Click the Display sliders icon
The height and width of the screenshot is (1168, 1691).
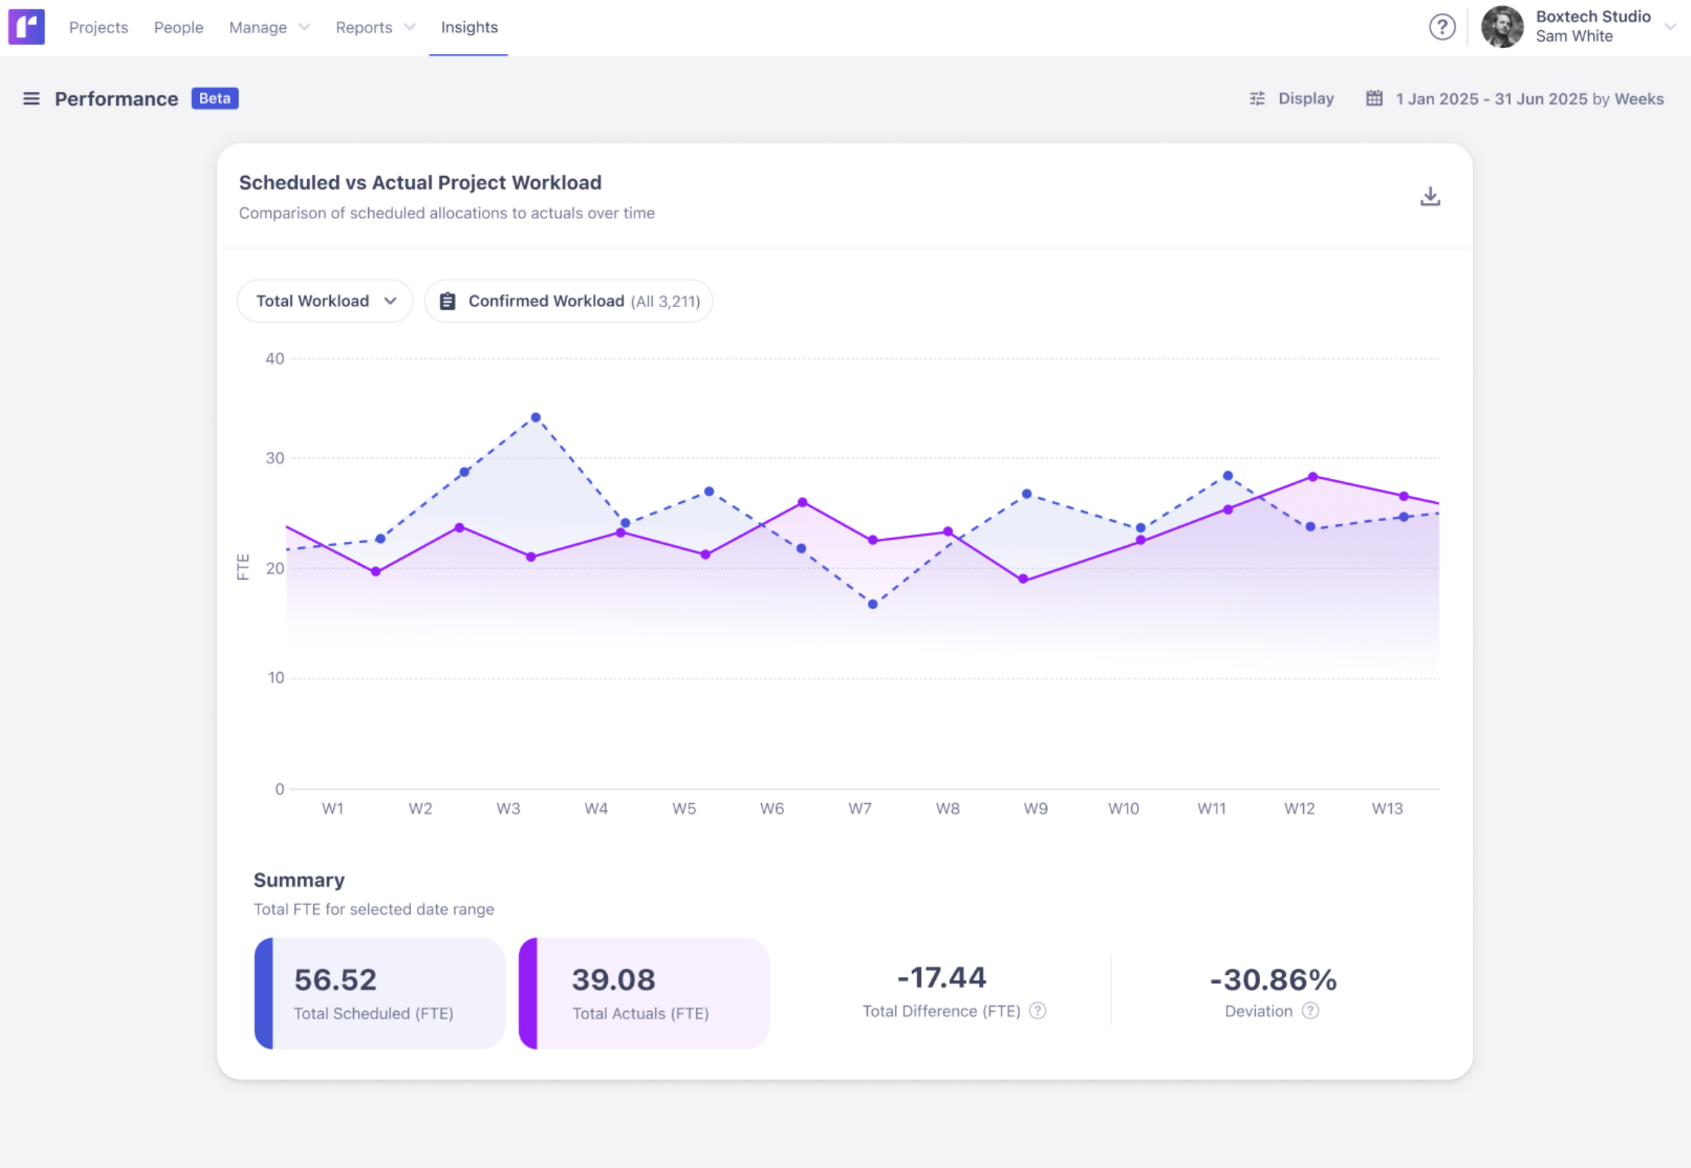click(x=1257, y=98)
